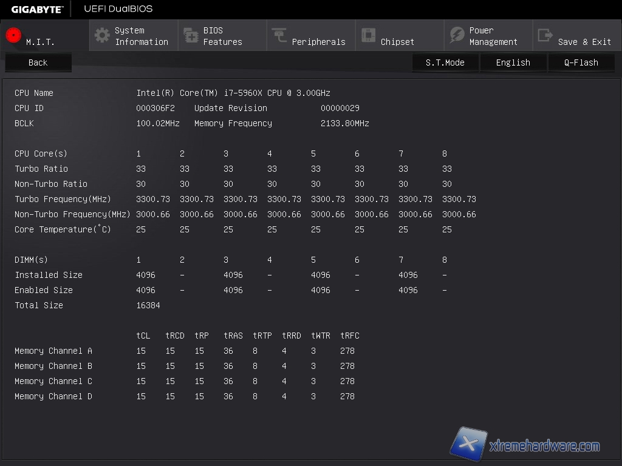Click the Total Size value 16384
Image resolution: width=622 pixels, height=466 pixels.
[x=148, y=305]
